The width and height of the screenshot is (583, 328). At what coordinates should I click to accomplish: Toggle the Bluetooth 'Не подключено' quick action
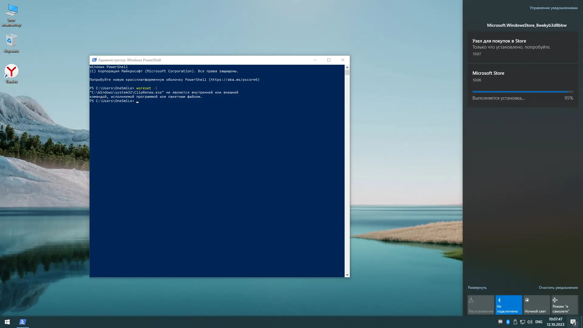(509, 305)
